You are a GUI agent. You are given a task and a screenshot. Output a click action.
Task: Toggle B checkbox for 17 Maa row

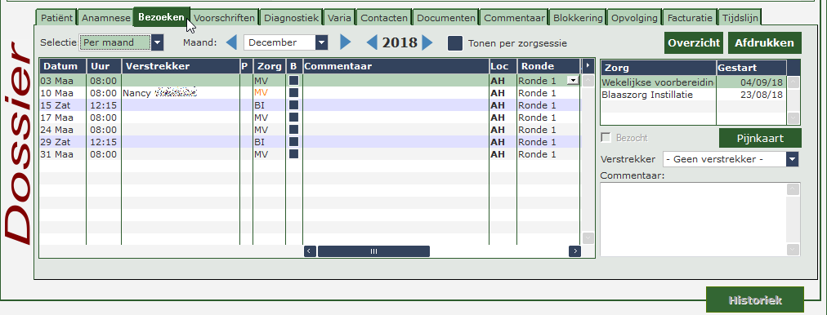click(293, 117)
